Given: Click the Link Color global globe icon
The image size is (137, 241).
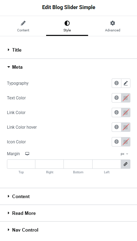Looking at the screenshot, I should 117,112.
